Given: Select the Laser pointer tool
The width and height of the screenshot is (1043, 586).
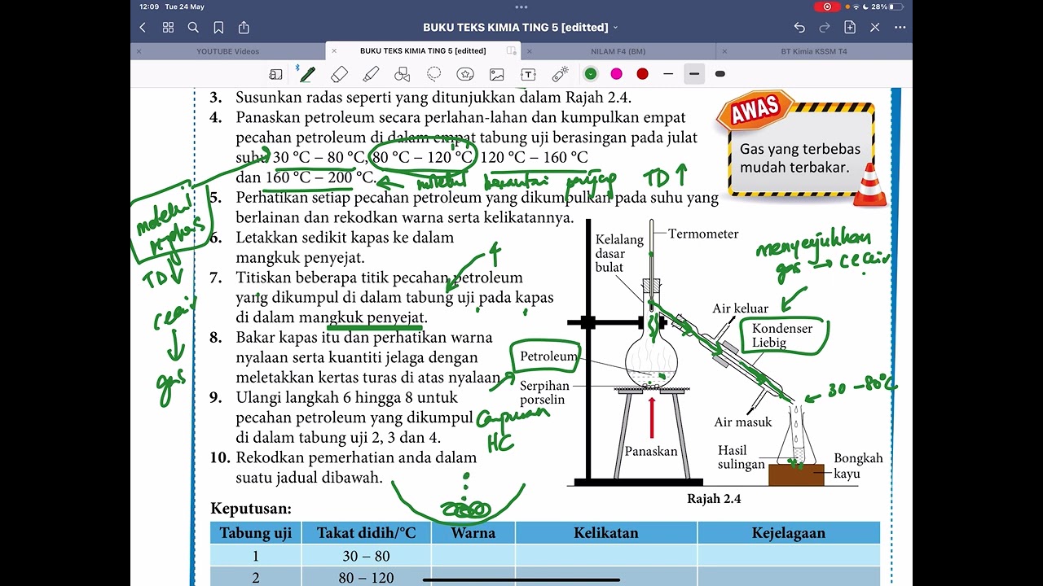Looking at the screenshot, I should [560, 74].
